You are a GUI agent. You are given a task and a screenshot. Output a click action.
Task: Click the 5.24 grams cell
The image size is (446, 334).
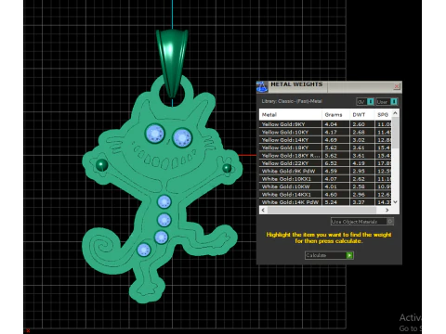[x=335, y=202]
